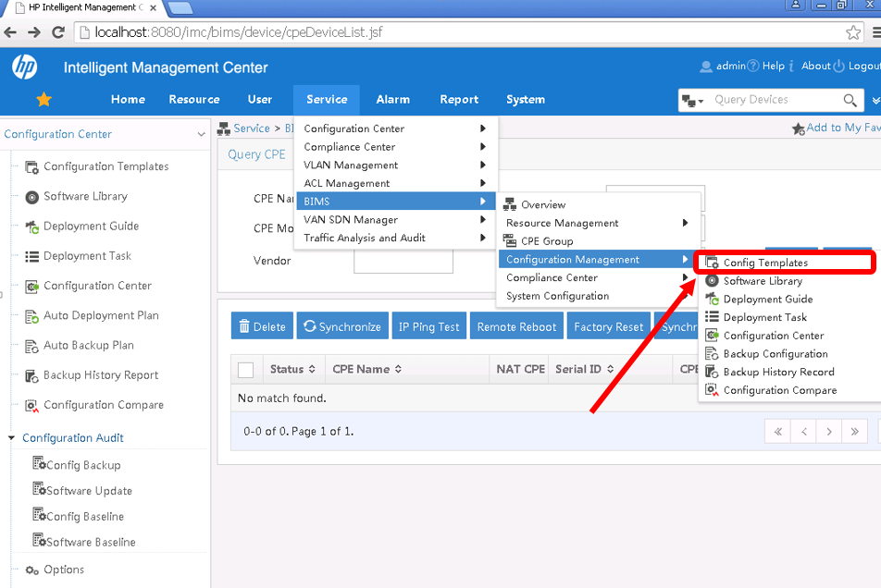
Task: Click the HP logo icon
Action: (25, 67)
